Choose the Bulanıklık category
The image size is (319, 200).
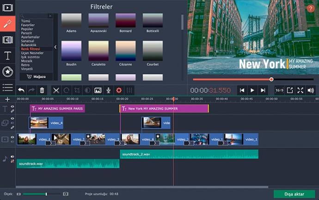click(29, 45)
